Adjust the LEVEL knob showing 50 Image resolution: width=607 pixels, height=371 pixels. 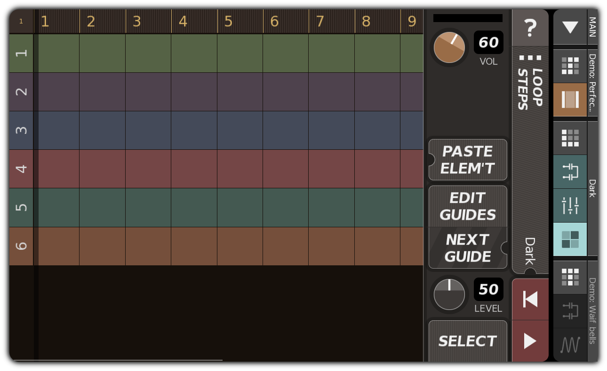pyautogui.click(x=448, y=295)
